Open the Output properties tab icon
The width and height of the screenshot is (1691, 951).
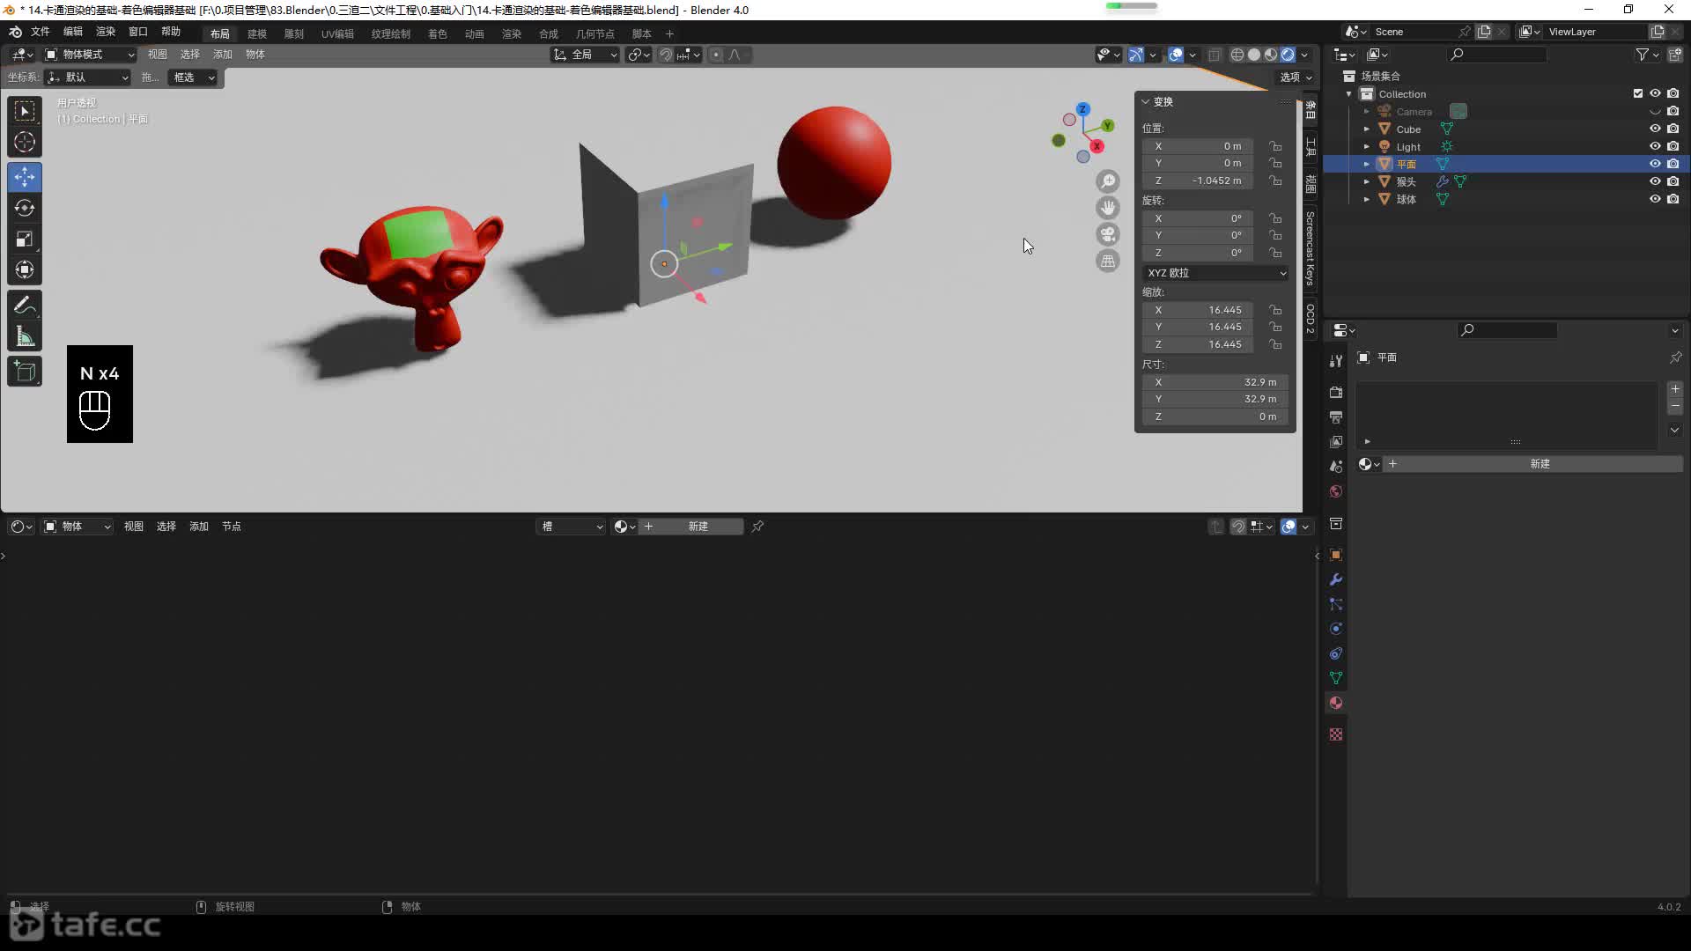[1336, 417]
